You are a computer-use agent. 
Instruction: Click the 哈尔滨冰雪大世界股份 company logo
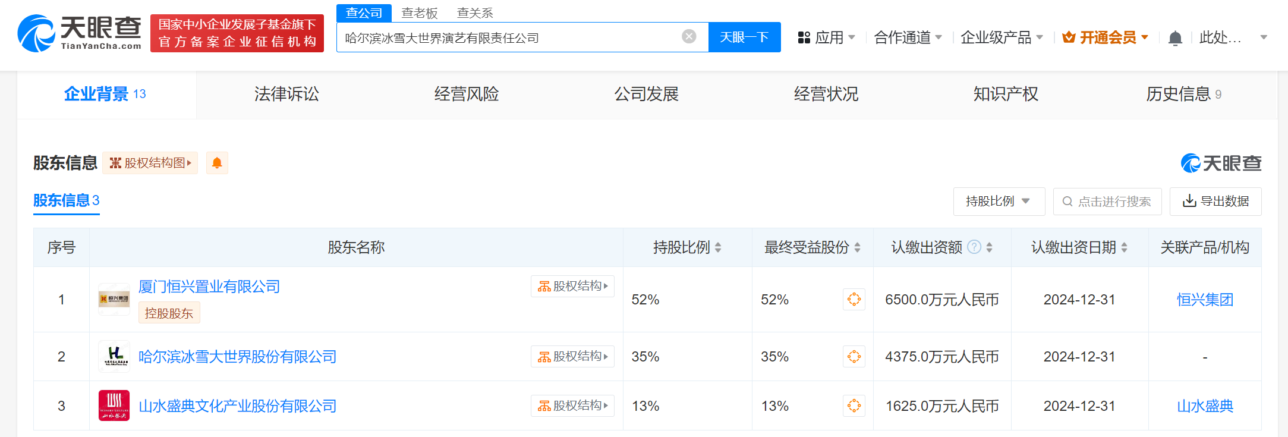click(x=114, y=357)
